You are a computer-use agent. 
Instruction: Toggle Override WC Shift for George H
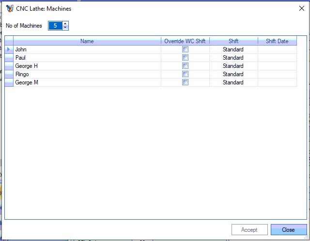pyautogui.click(x=185, y=66)
